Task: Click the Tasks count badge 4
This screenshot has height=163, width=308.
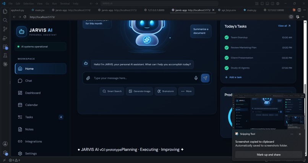Action: coord(61,117)
